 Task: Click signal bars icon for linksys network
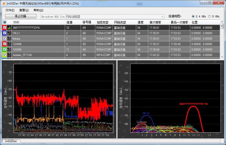point(9,39)
